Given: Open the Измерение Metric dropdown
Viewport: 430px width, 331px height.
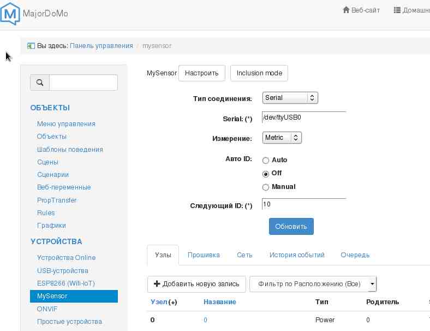Looking at the screenshot, I should (282, 138).
